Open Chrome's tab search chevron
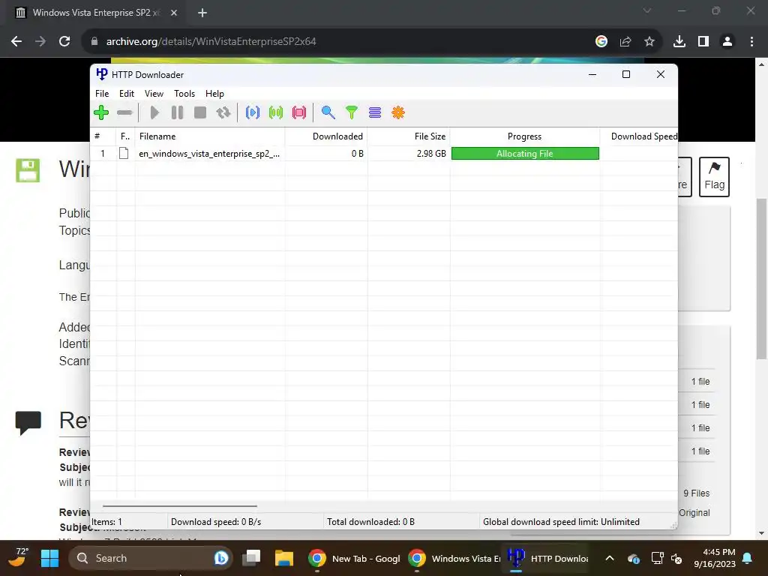Viewport: 768px width, 576px height. 647,10
